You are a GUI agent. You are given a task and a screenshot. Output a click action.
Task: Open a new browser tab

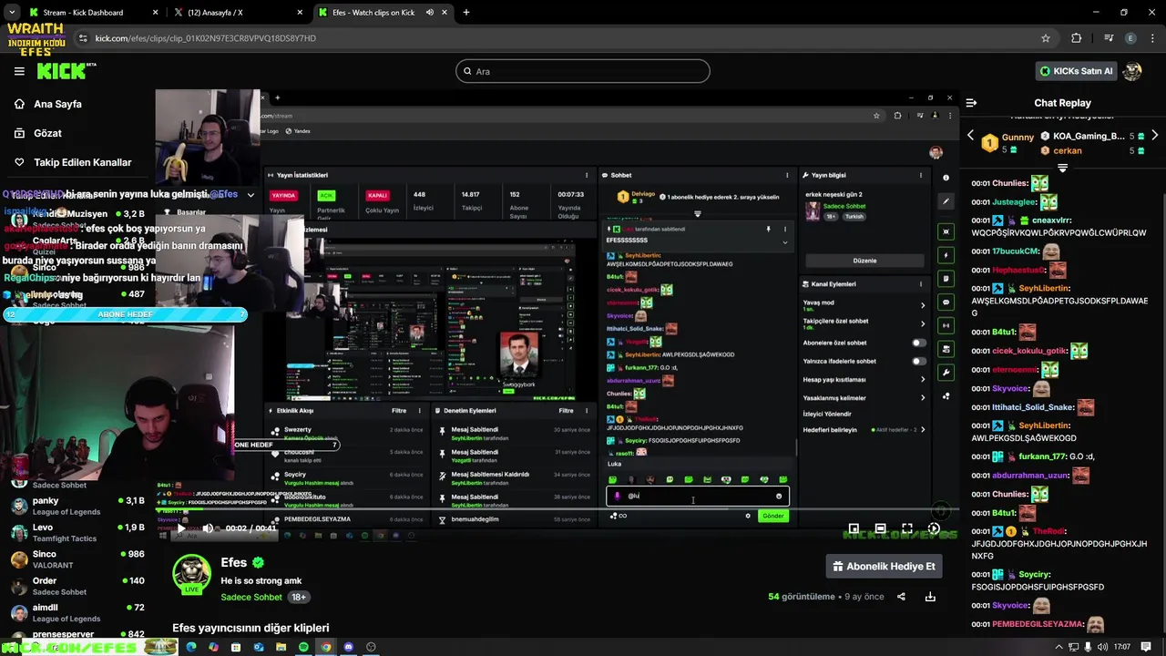(x=466, y=13)
